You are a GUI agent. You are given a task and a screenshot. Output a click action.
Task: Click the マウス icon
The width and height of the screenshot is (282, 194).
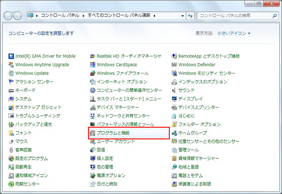click(x=11, y=142)
